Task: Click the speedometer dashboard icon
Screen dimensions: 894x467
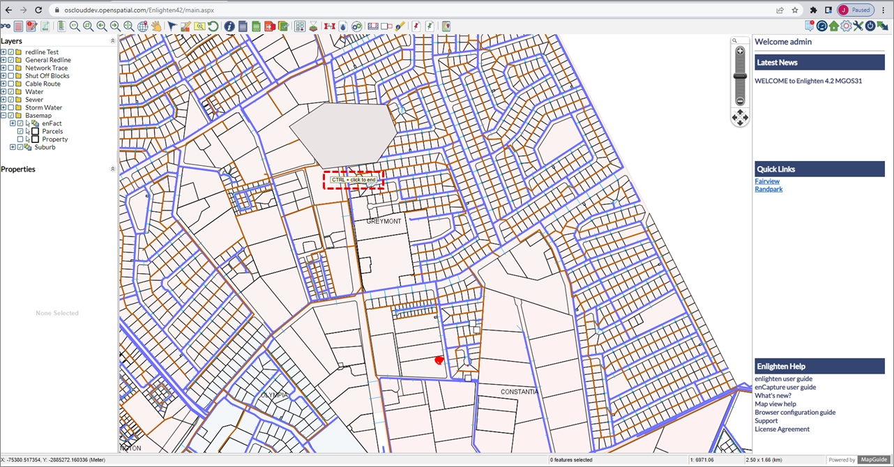Action: 822,26
